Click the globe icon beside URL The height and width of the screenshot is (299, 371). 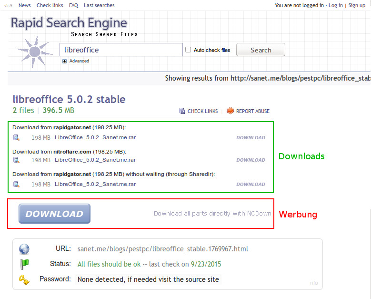pos(24,249)
